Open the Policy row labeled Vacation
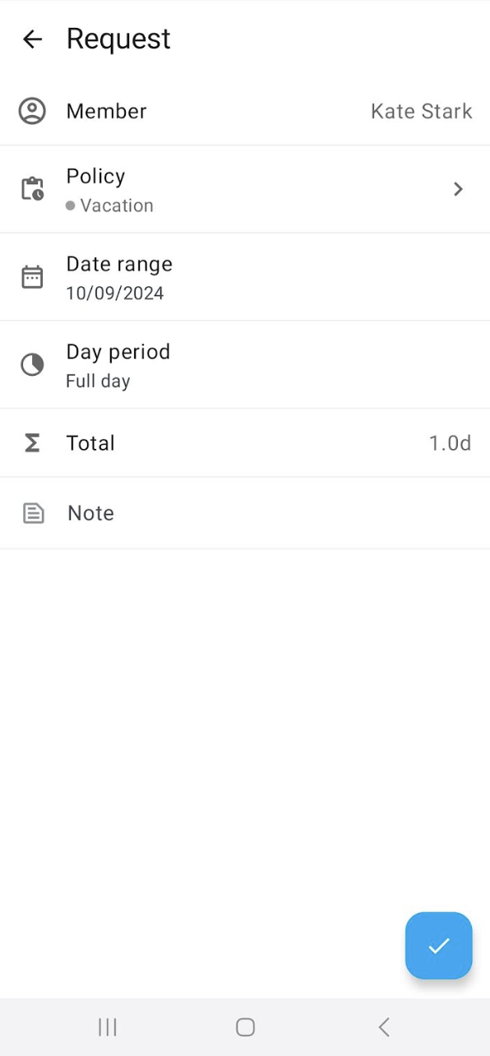The image size is (490, 1056). (245, 188)
